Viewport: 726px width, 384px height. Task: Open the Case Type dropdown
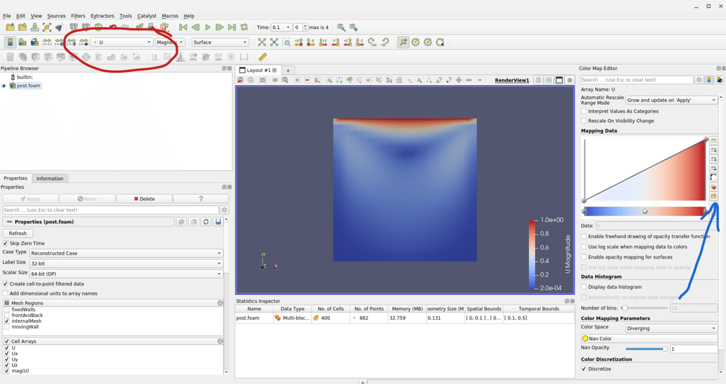point(126,253)
